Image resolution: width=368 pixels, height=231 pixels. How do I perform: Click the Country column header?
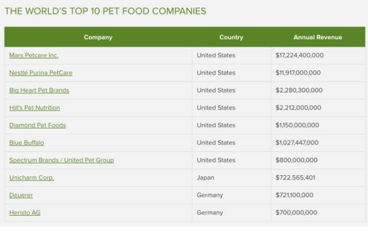(231, 37)
